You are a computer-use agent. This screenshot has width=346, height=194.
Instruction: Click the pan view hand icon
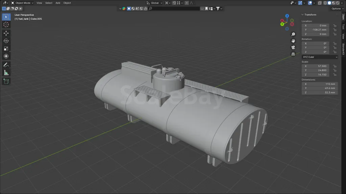[293, 41]
